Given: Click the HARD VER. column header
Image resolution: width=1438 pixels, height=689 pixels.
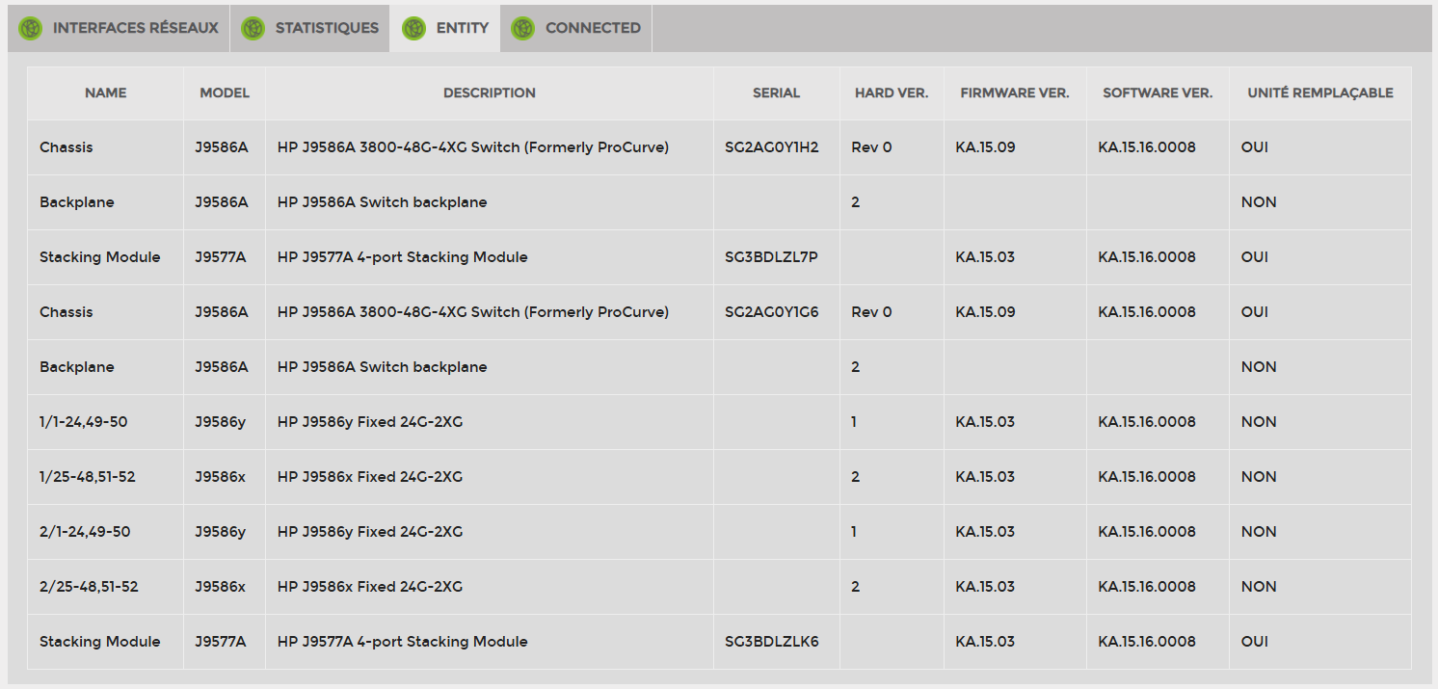Looking at the screenshot, I should click(892, 93).
